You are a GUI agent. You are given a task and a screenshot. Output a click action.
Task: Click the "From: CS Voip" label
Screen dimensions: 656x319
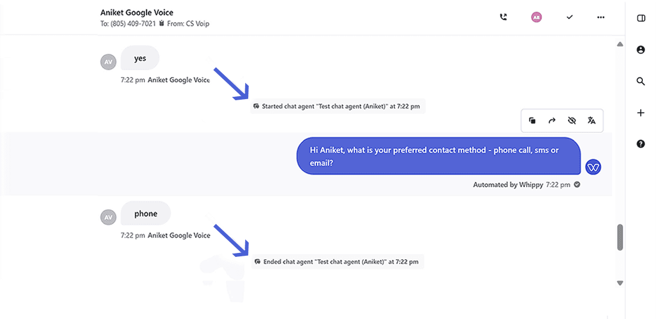(x=188, y=24)
